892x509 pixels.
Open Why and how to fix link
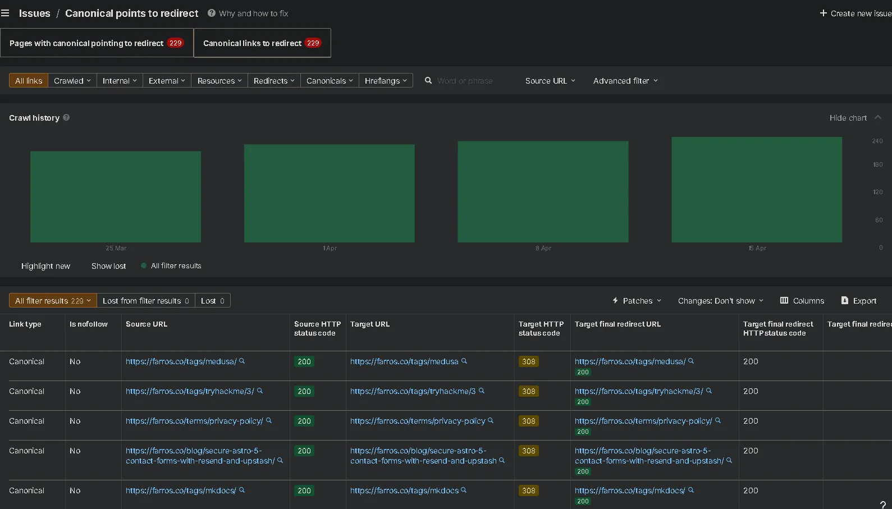click(253, 13)
